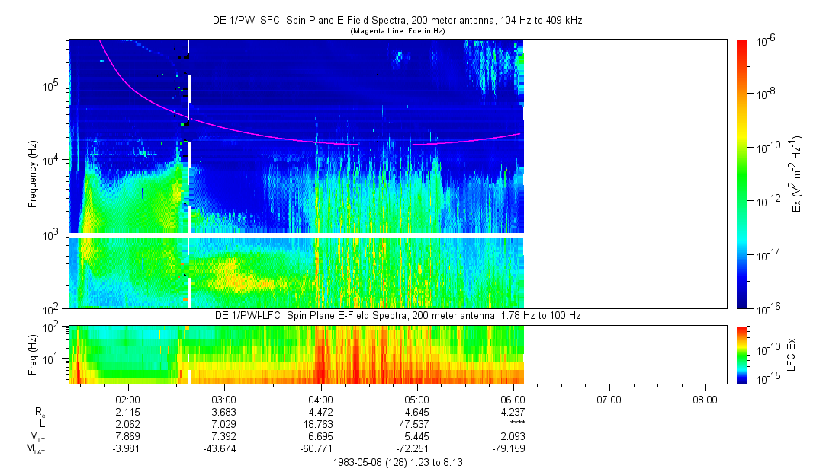Click the SFC spectrogram color bar
This screenshot has height=472, width=826.
[742, 174]
